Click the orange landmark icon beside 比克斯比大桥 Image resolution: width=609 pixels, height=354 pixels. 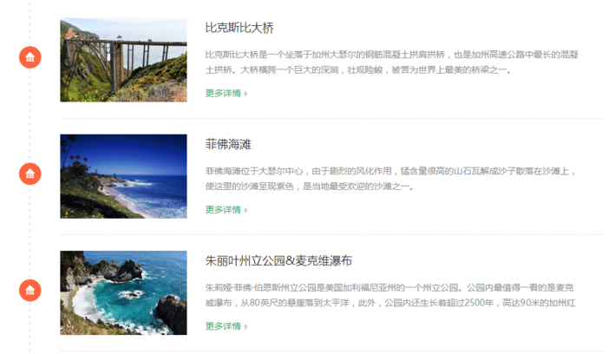coord(29,57)
